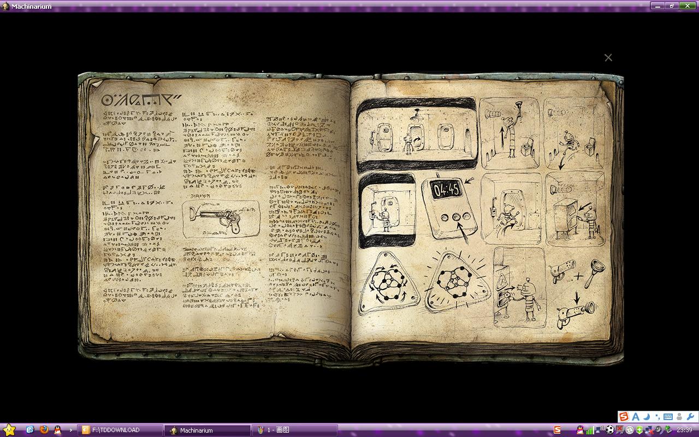
Task: Toggle the IME moon half-width mode
Action: tap(646, 417)
